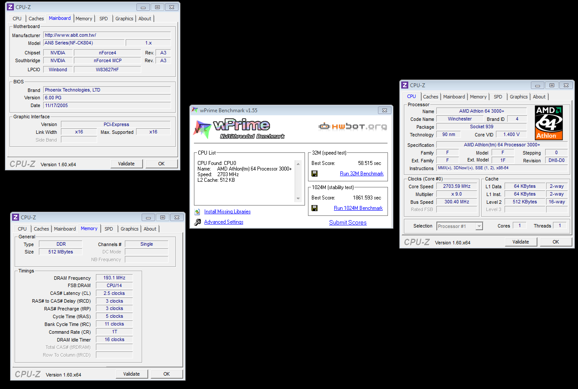Click the CPU-Z title icon in the CPU window

405,85
